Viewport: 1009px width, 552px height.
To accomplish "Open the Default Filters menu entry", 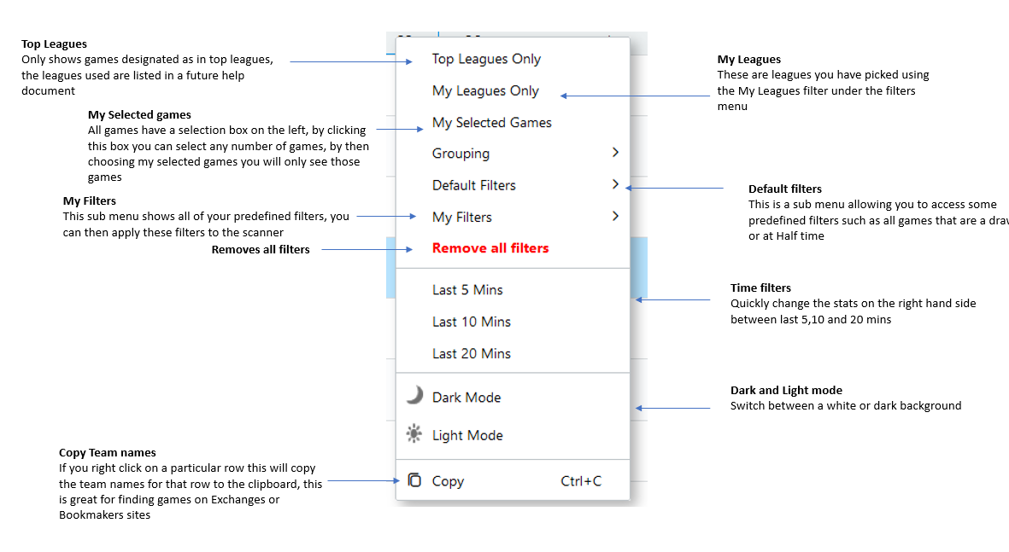I will (x=473, y=185).
